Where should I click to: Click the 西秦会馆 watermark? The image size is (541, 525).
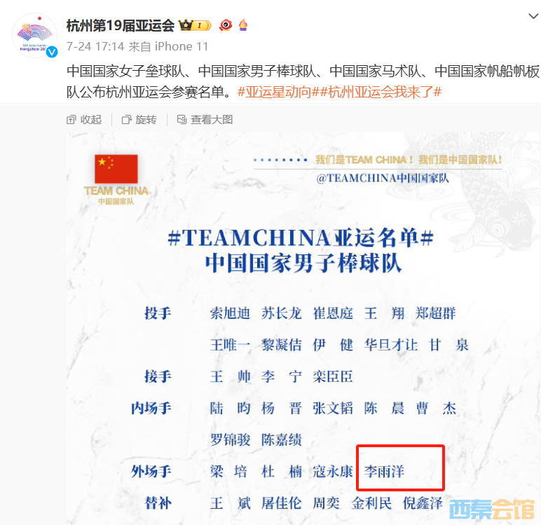(492, 510)
